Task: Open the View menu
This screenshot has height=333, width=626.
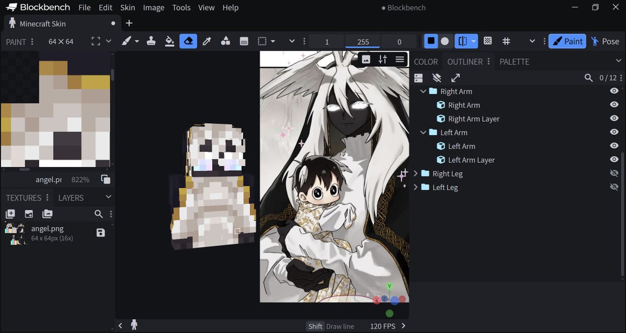Action: tap(207, 7)
